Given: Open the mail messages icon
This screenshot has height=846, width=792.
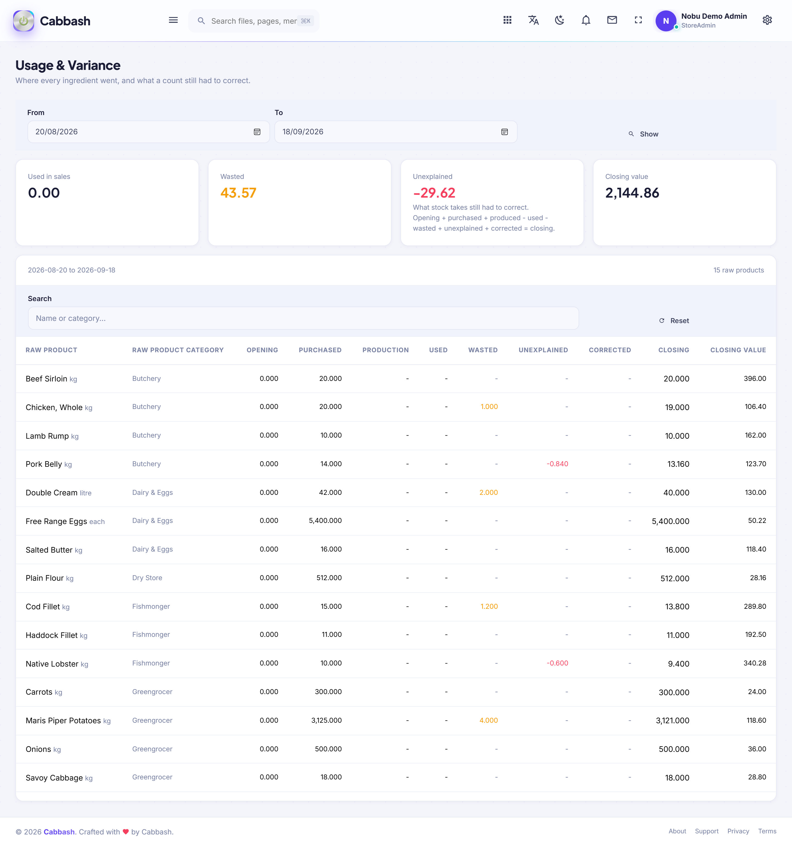Looking at the screenshot, I should click(612, 20).
